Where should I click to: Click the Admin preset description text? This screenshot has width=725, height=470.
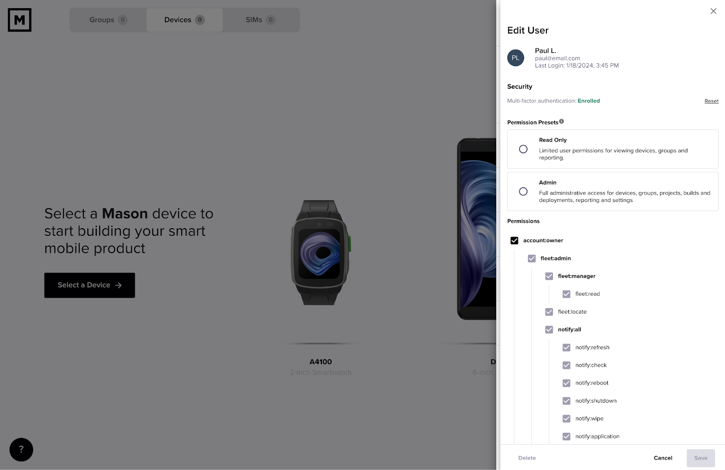pyautogui.click(x=624, y=197)
